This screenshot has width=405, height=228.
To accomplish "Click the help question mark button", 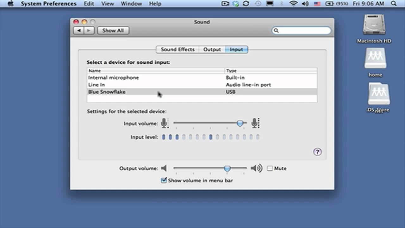I will [317, 152].
